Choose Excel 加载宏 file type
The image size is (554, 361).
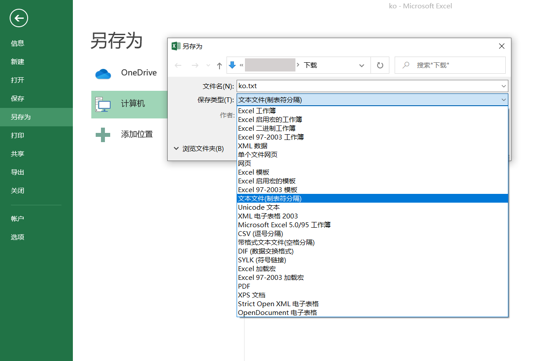(372, 269)
